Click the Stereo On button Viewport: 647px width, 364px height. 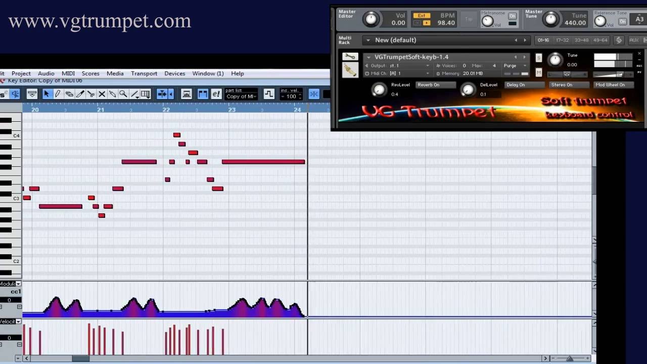569,85
